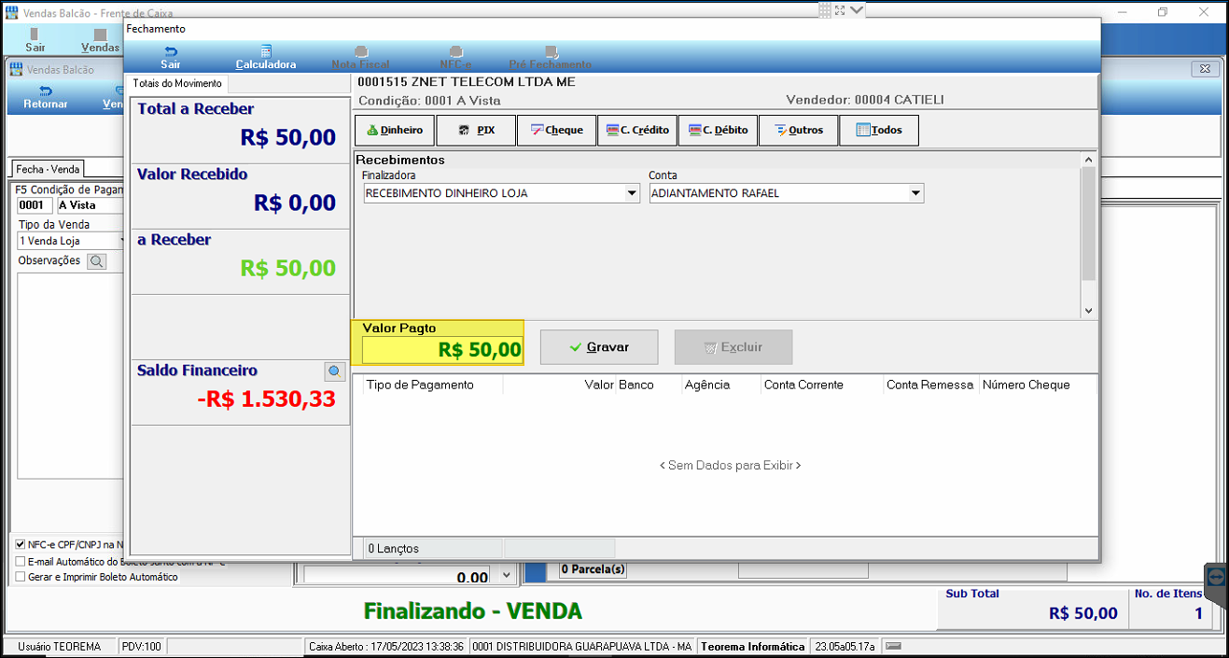This screenshot has width=1229, height=658.
Task: Restore the main window size
Action: pos(1163,12)
